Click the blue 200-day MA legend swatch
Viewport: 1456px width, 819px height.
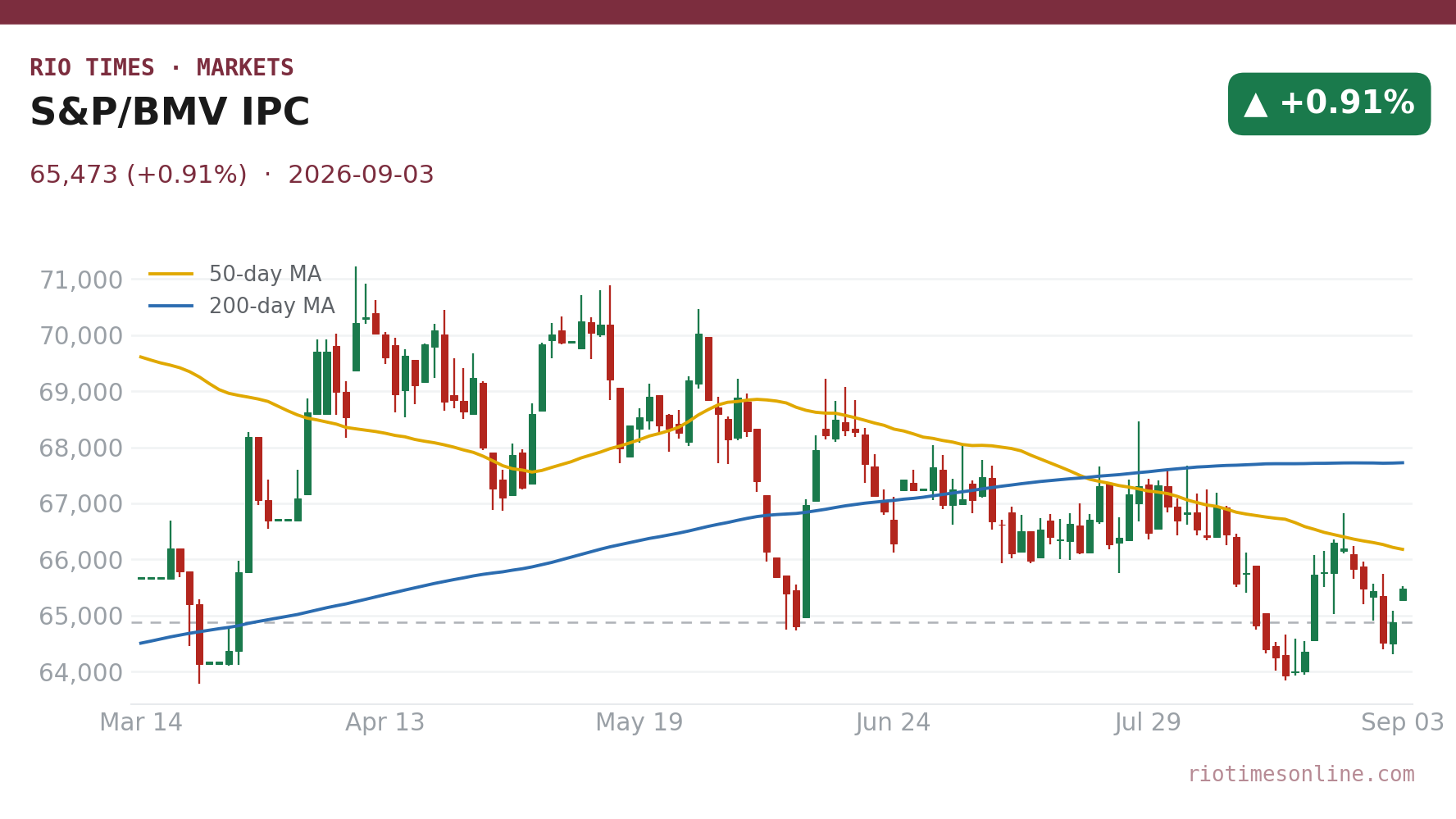coord(171,306)
